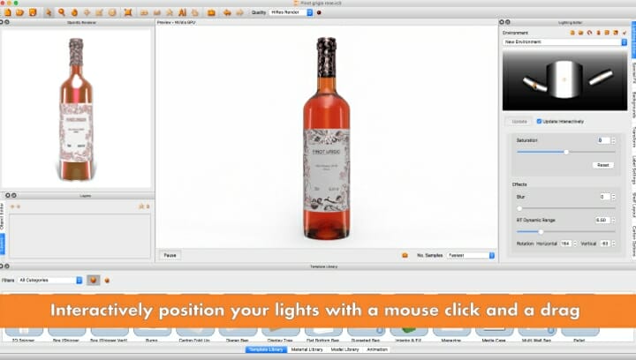Select the hand pan tool
The width and height of the screenshot is (636, 360).
74,12
